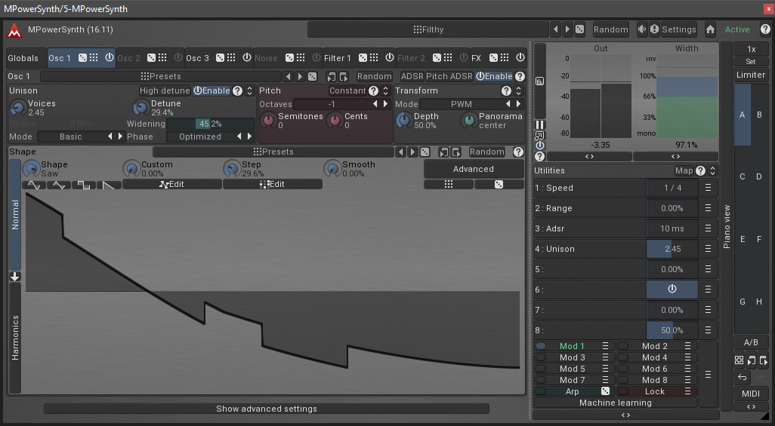Click the Random button next to Filthy
The height and width of the screenshot is (426, 775).
(x=610, y=29)
